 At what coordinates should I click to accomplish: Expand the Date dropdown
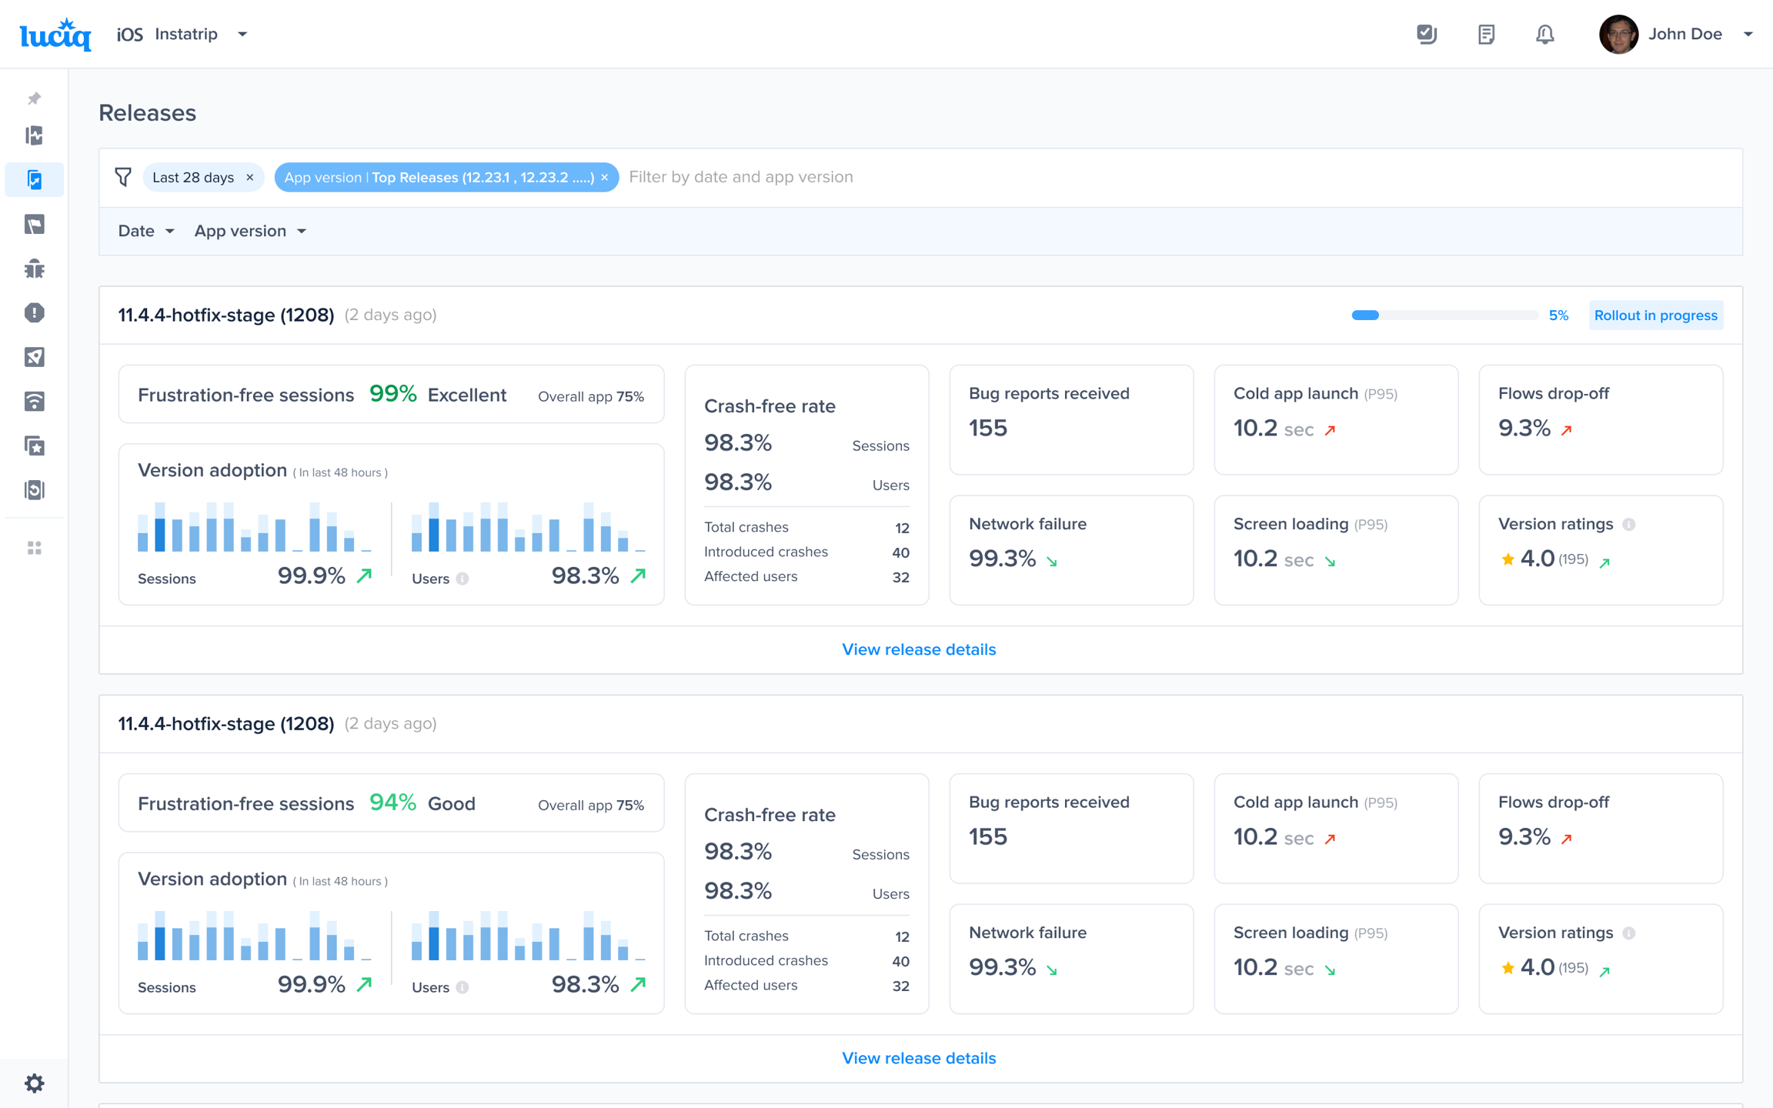146,231
